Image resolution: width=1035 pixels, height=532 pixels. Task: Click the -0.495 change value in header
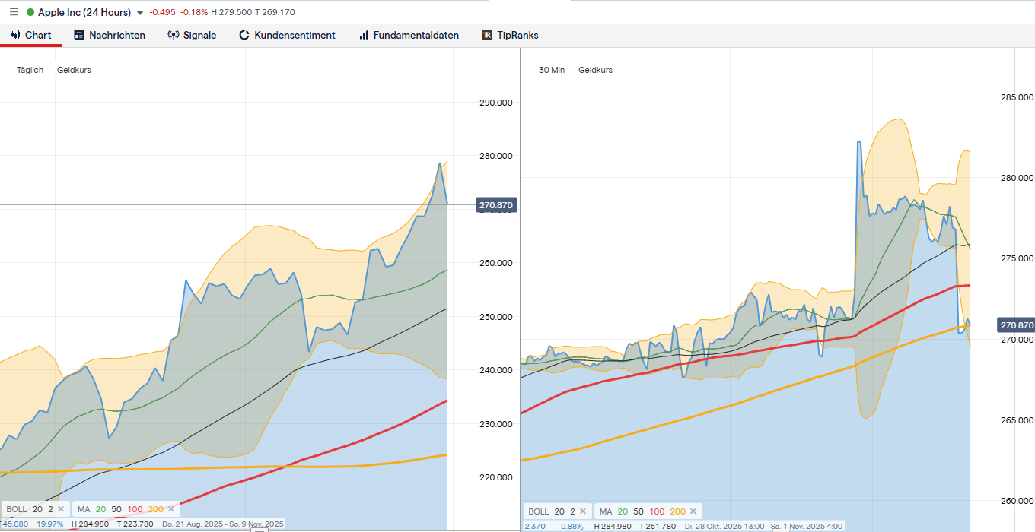tap(163, 12)
